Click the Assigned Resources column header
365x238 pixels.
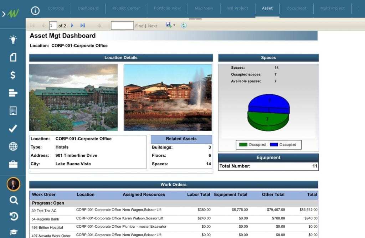144,195
